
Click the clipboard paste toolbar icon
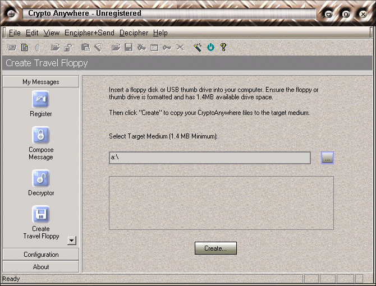(x=86, y=48)
